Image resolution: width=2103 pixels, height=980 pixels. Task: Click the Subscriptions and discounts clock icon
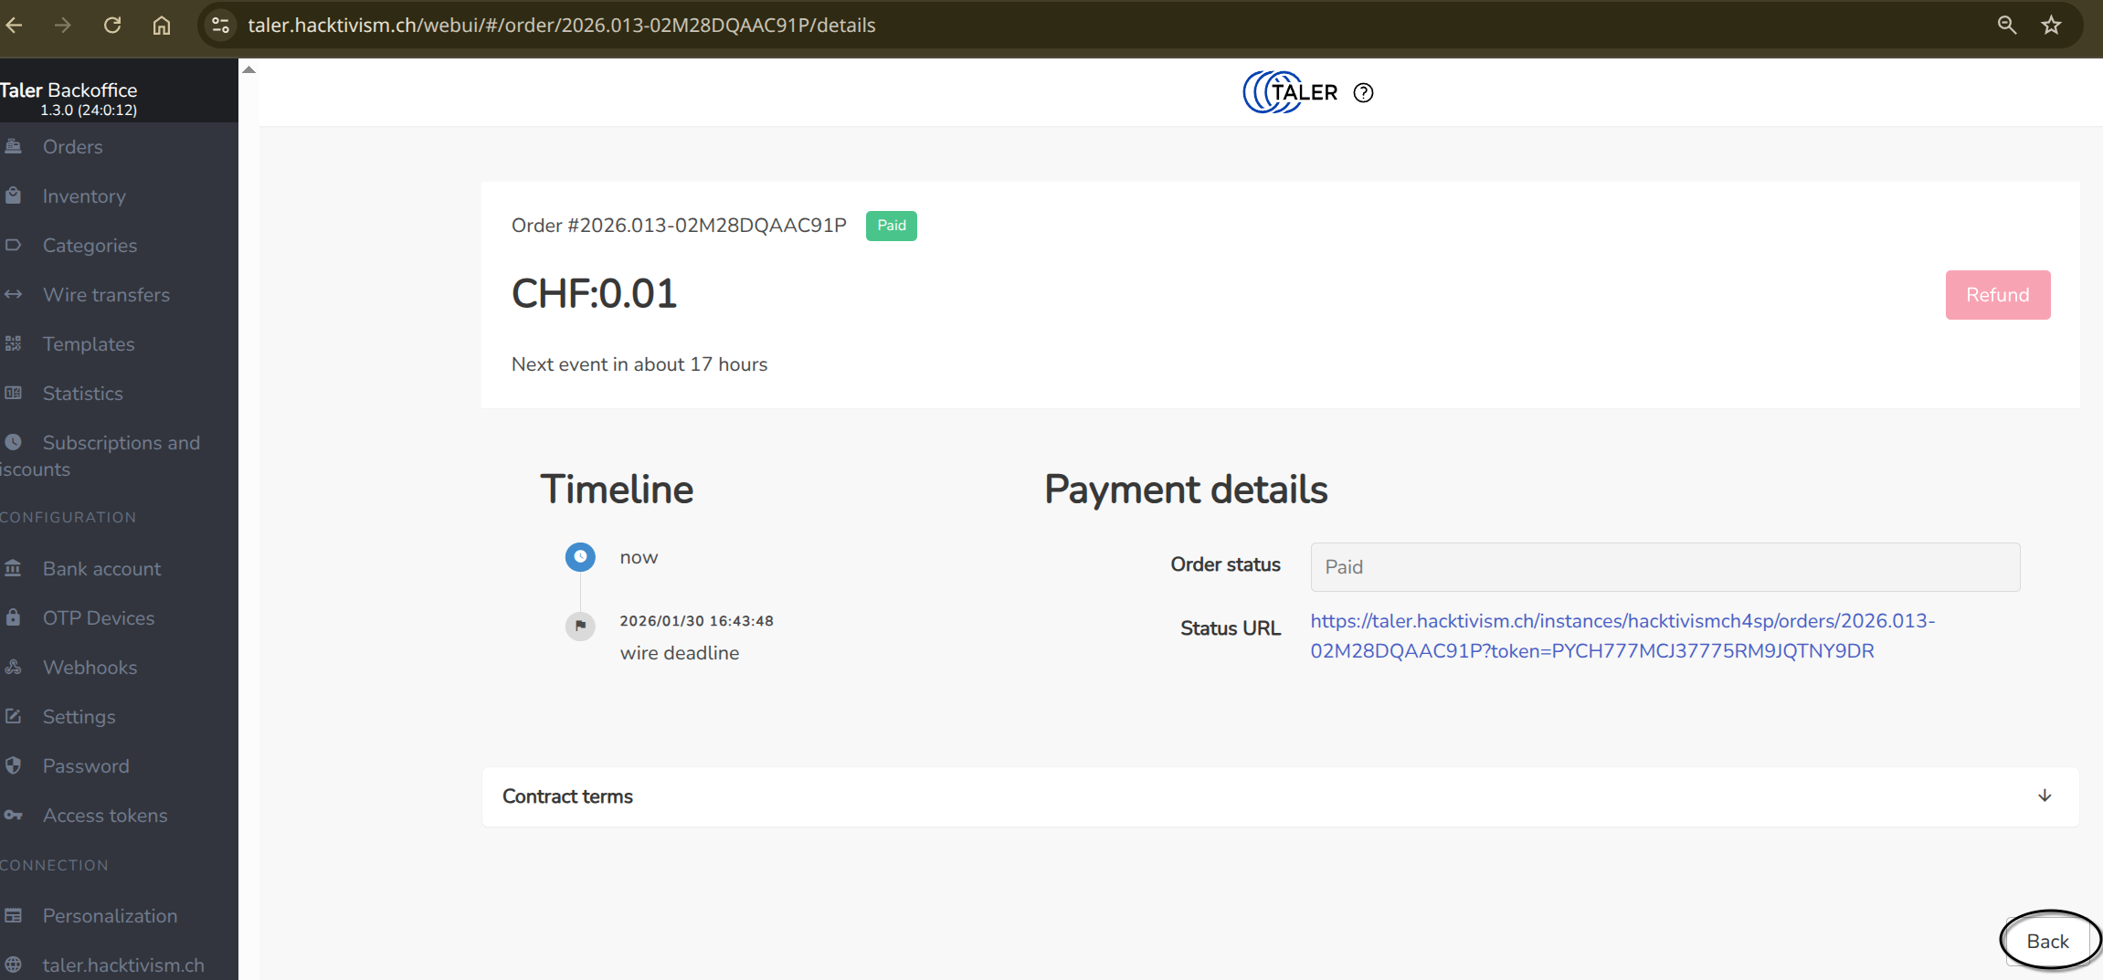(13, 442)
